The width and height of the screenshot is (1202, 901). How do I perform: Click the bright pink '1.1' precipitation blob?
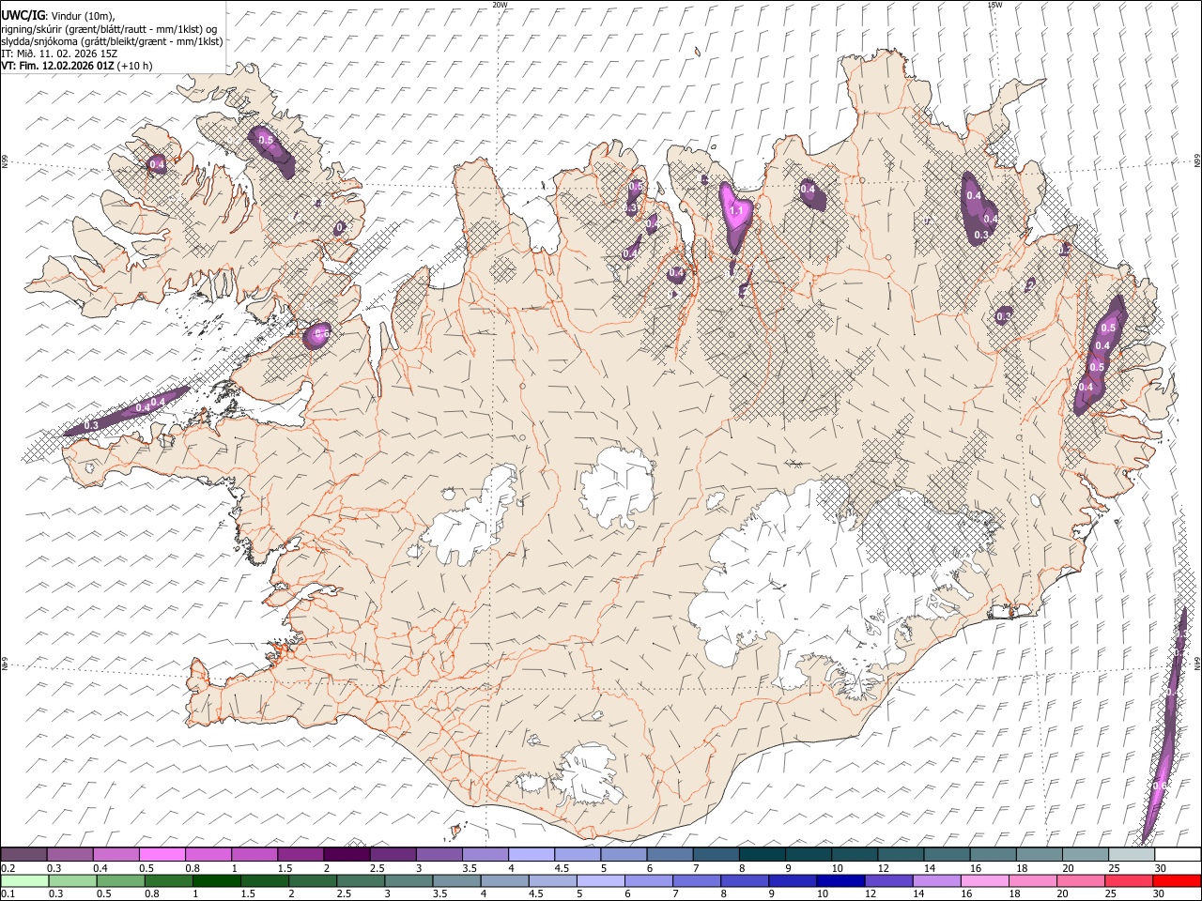pyautogui.click(x=735, y=215)
